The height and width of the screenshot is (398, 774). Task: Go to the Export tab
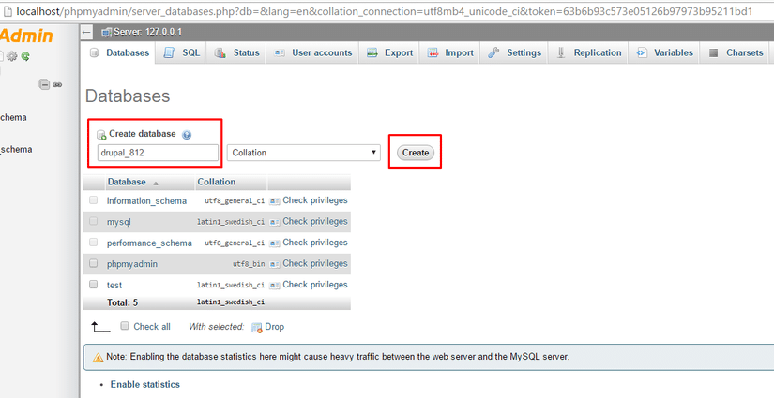tap(389, 52)
